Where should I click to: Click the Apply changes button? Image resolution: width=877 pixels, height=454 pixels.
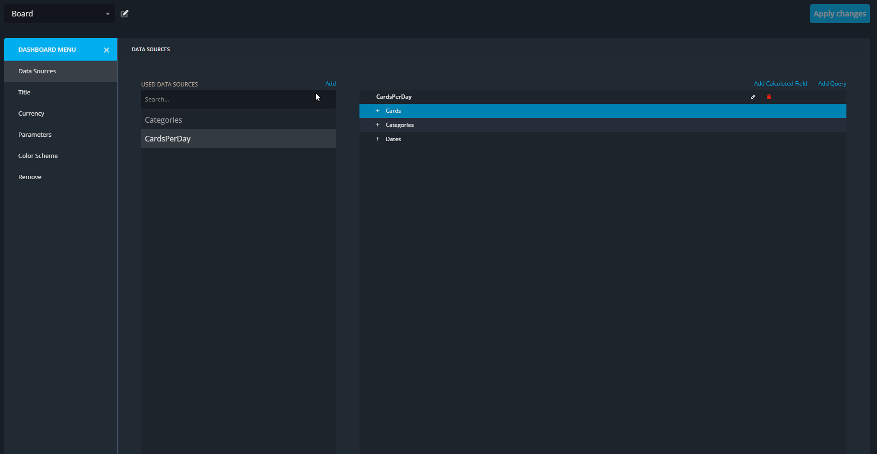[840, 14]
